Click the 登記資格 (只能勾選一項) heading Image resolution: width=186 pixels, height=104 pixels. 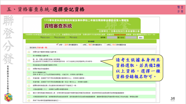[38, 48]
